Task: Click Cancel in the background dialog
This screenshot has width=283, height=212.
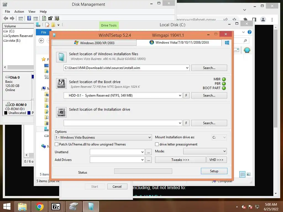Action: [x=117, y=187]
